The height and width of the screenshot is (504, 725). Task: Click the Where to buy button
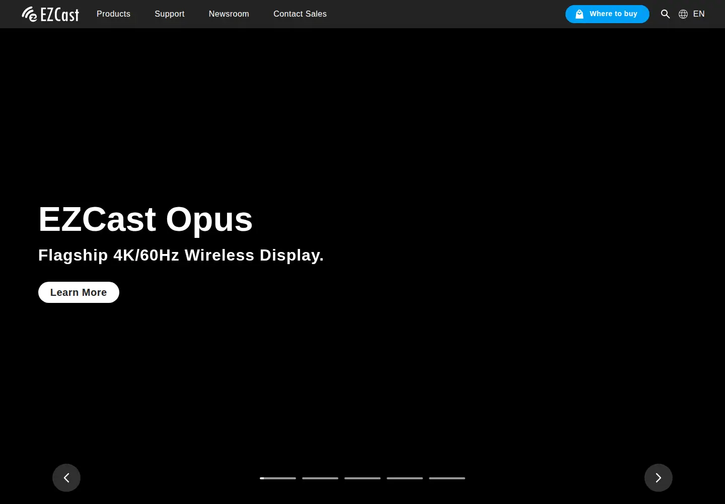(607, 14)
